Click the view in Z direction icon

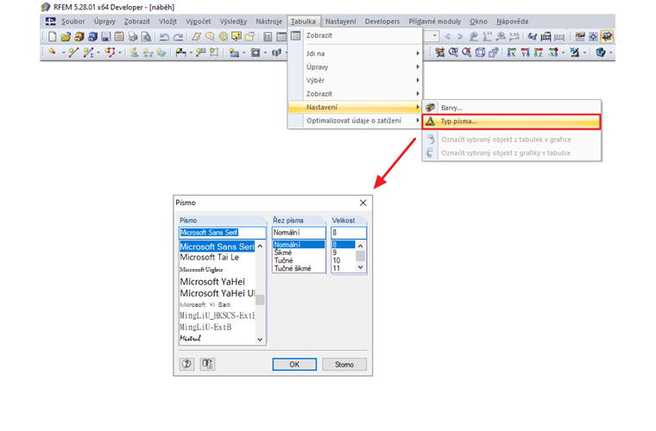click(x=539, y=53)
